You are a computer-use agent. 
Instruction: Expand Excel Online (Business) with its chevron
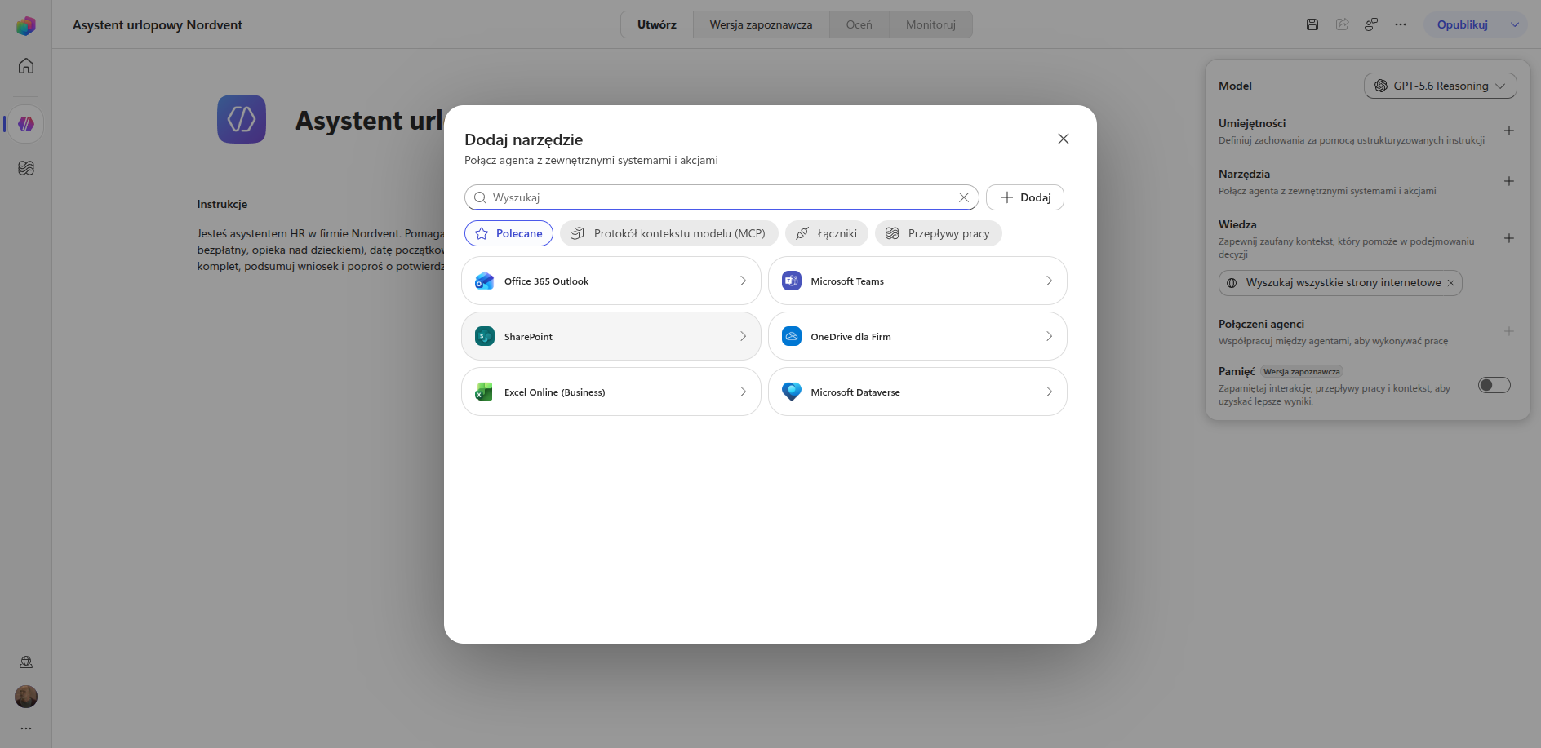click(x=743, y=392)
